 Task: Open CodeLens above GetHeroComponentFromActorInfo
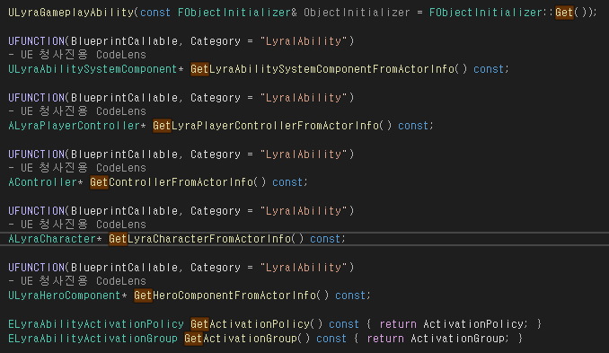click(x=77, y=281)
